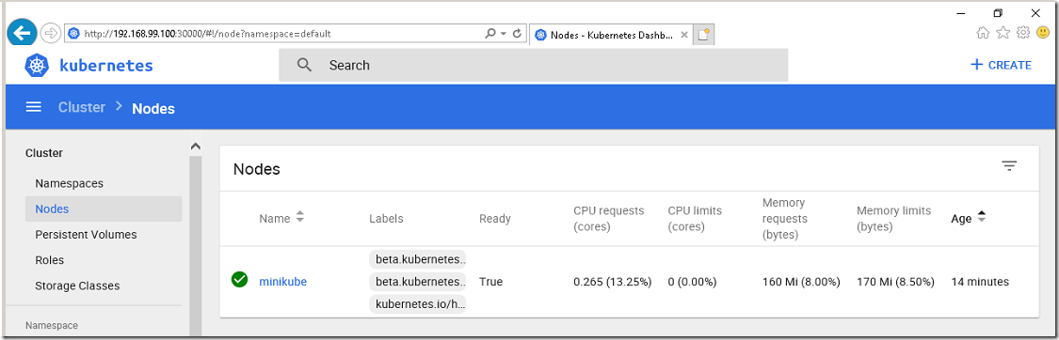Click the CPU requests (cores) header

[608, 219]
